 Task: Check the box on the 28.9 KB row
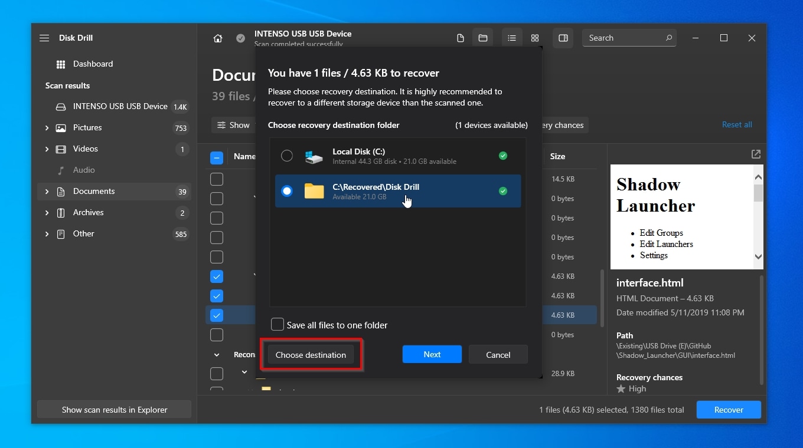point(217,374)
